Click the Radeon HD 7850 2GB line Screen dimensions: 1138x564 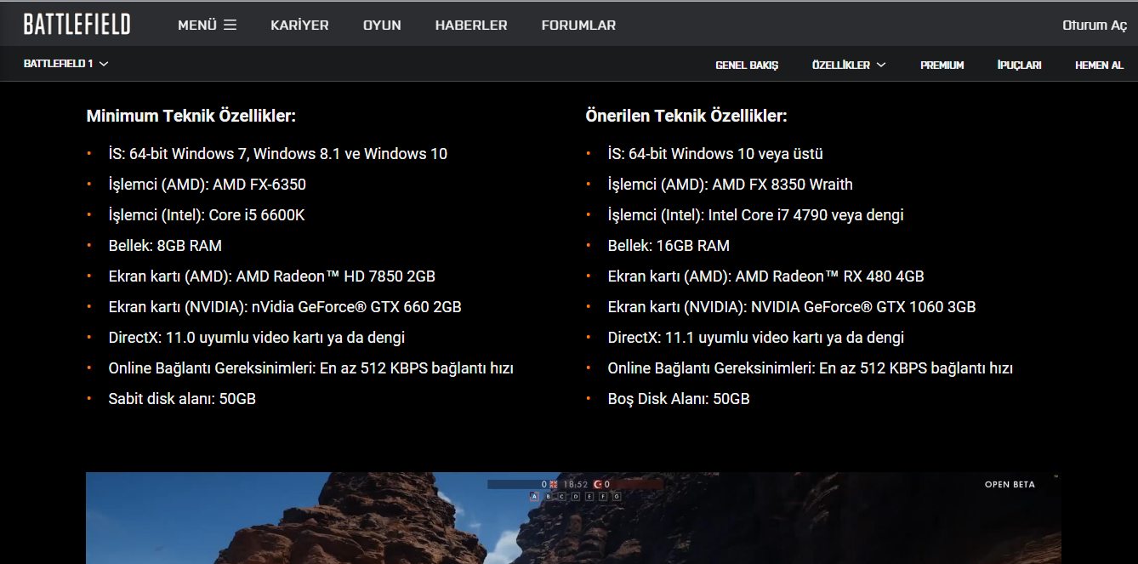click(x=271, y=276)
